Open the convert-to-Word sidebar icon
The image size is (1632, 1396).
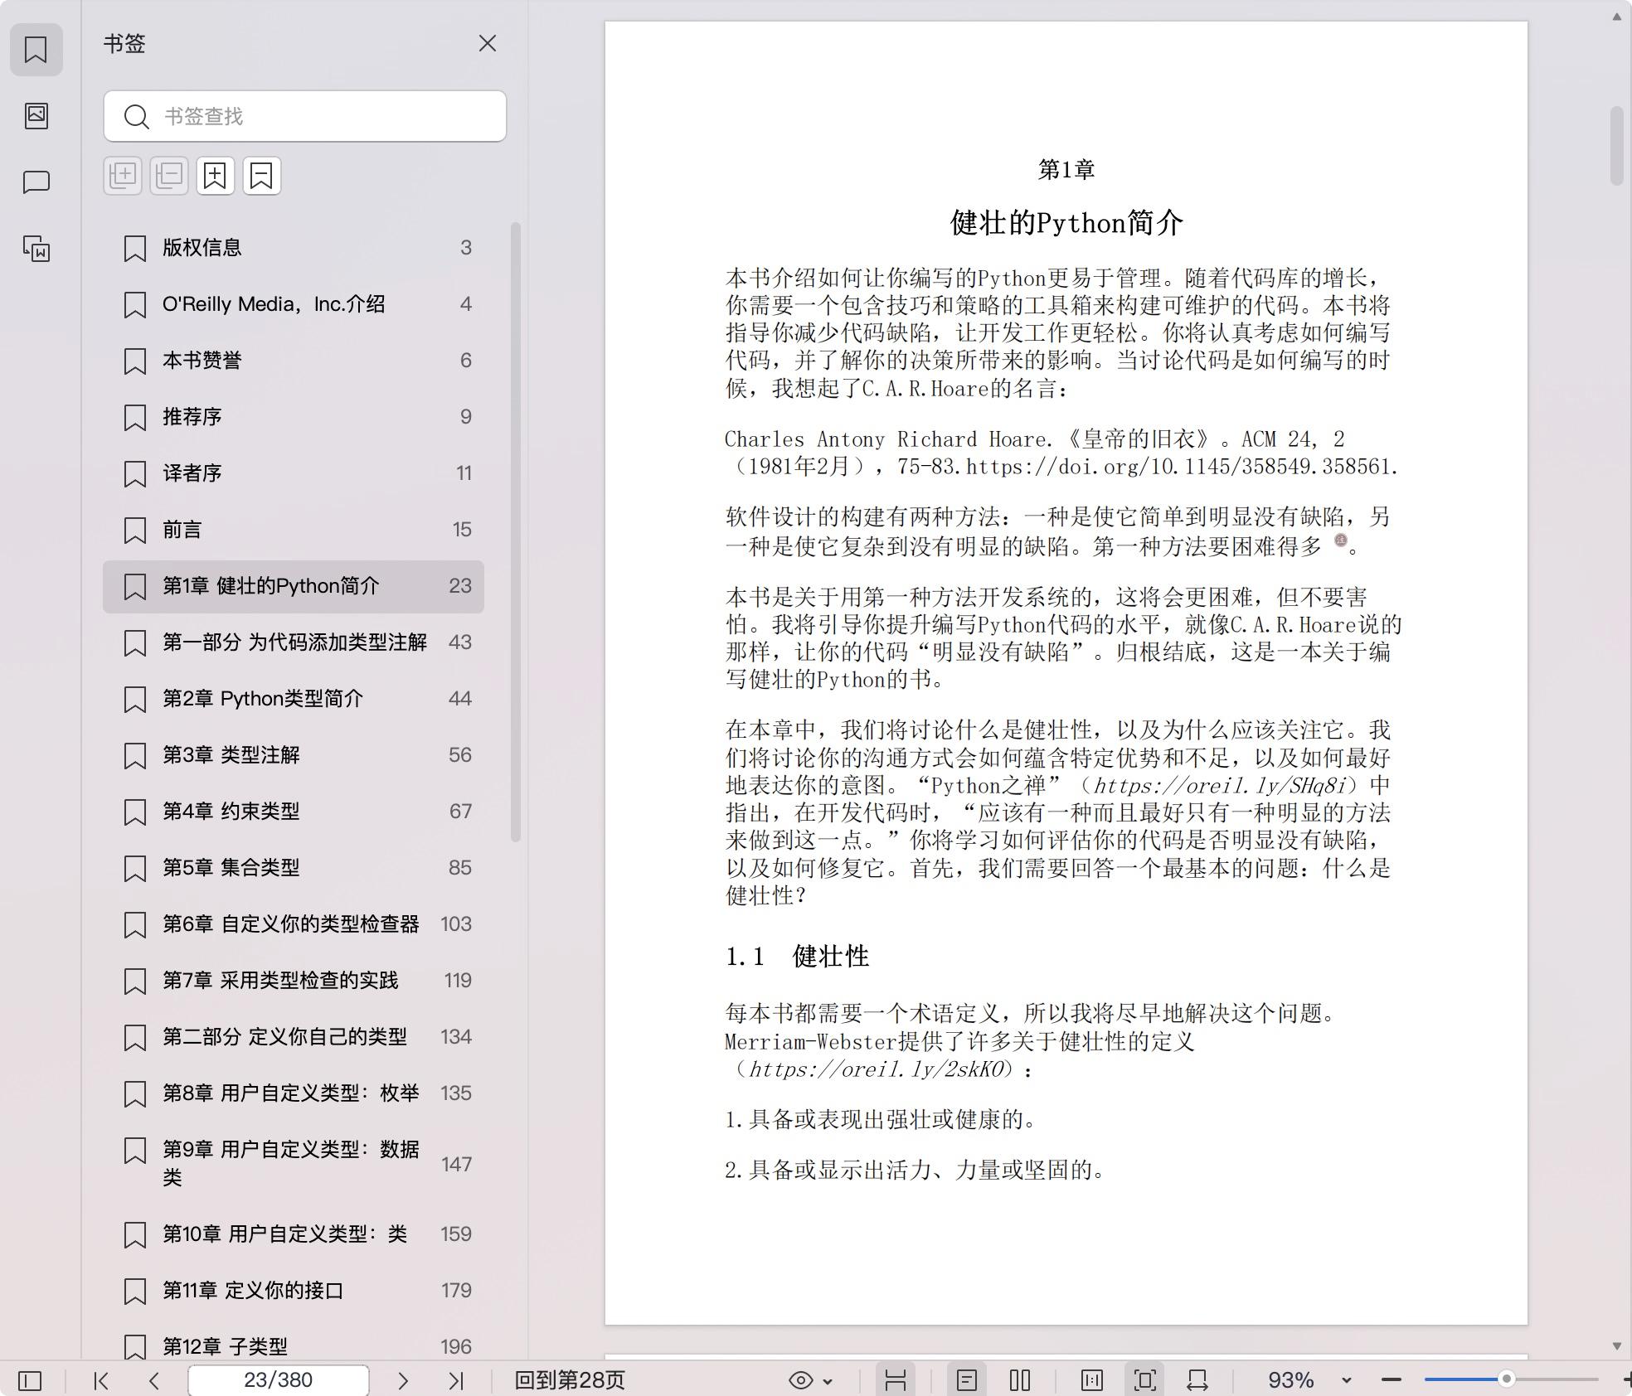(36, 248)
